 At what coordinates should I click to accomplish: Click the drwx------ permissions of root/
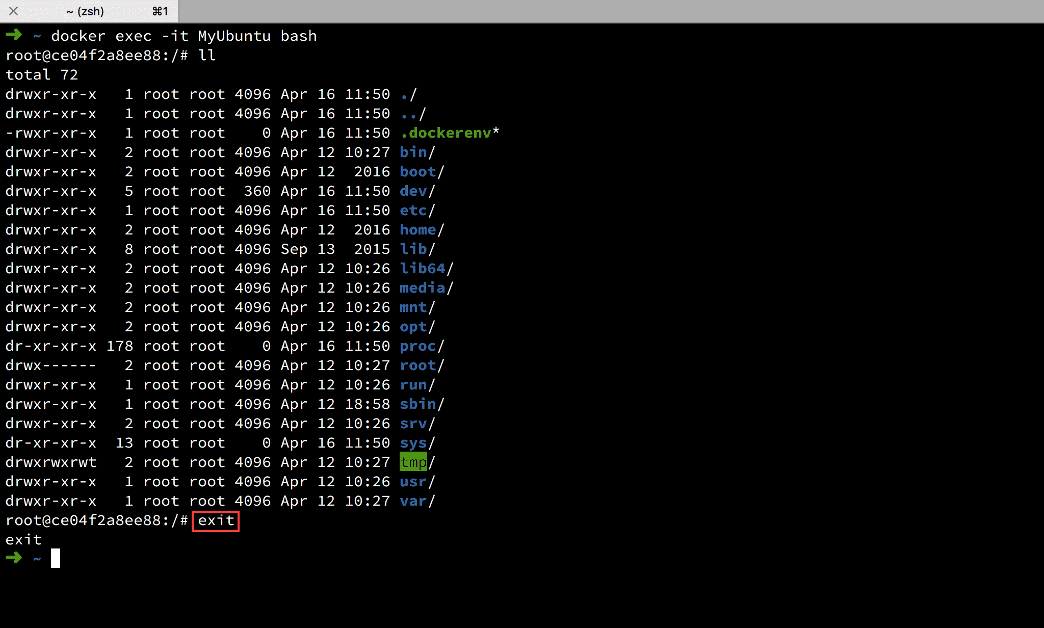(51, 365)
